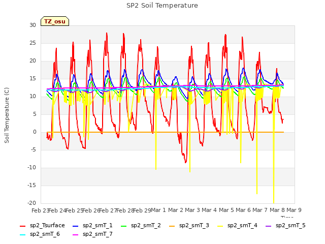Click the Mar 3 x-axis tick label
325x244 pixels.
tap(192, 210)
